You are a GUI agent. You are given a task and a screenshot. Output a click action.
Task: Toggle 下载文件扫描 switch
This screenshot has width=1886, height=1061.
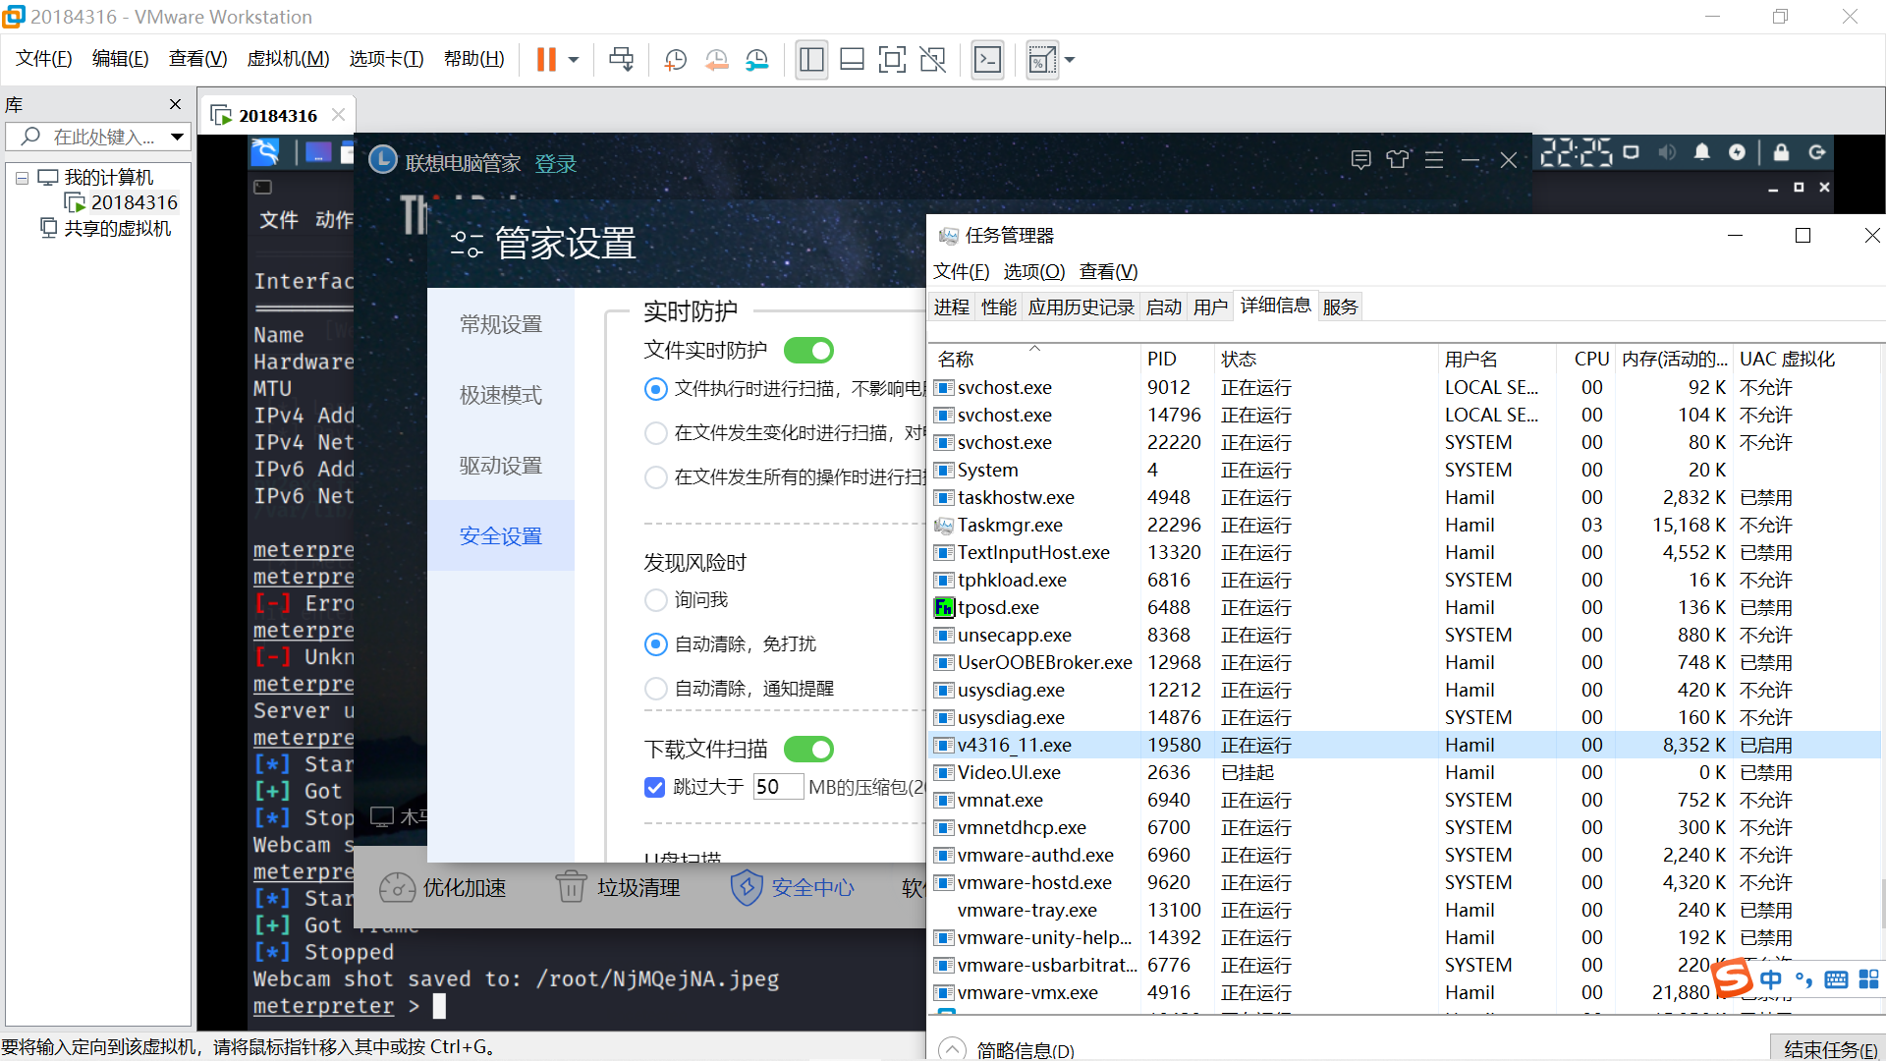point(808,750)
